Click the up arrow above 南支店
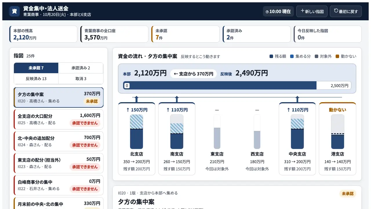This screenshot has width=371, height=209. tap(177, 99)
